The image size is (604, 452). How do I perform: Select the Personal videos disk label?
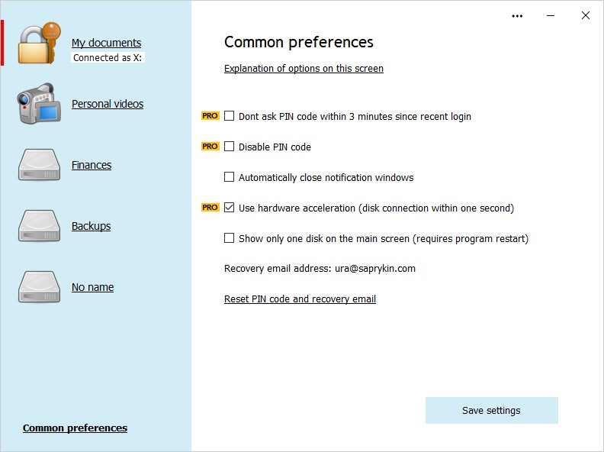(108, 104)
